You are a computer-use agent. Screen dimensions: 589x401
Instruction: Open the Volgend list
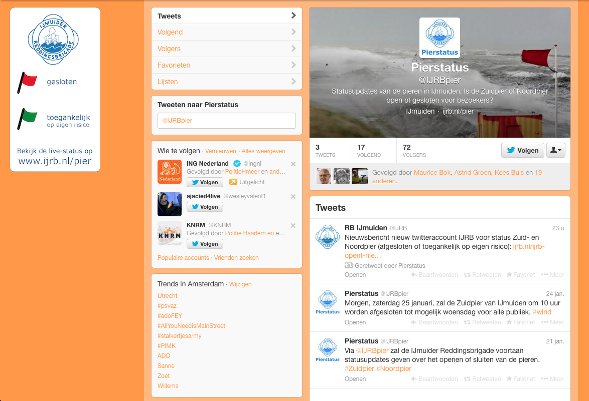tap(226, 32)
